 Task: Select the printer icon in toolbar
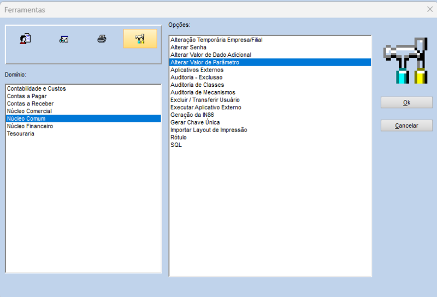102,39
